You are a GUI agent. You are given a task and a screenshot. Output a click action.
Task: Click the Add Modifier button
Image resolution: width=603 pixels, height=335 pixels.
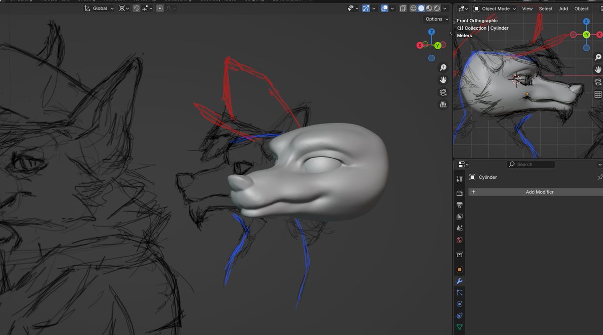tap(536, 192)
